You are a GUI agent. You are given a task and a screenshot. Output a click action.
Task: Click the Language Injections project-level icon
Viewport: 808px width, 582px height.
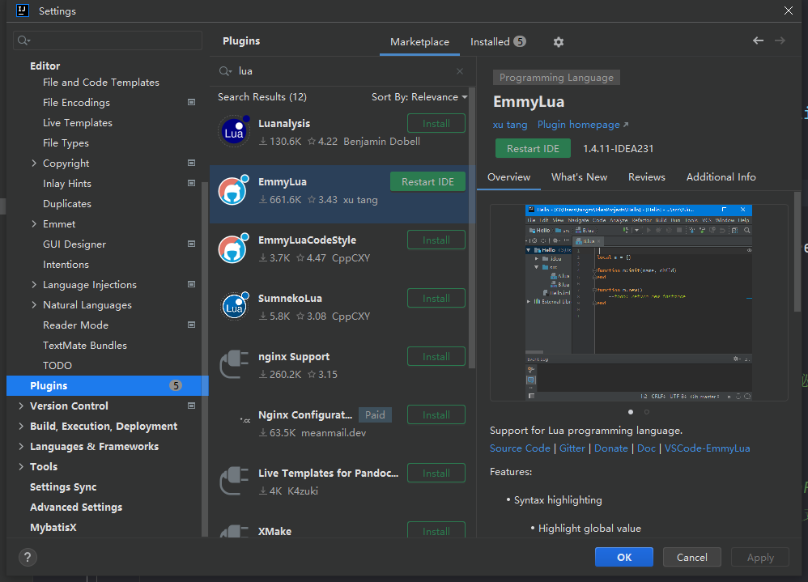tap(191, 284)
